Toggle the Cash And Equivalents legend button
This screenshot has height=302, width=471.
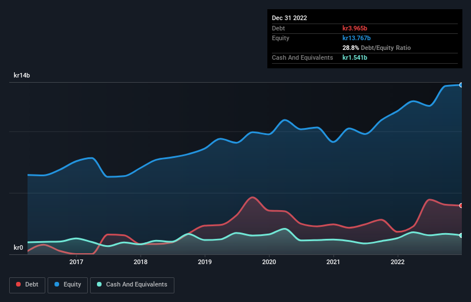tap(132, 285)
